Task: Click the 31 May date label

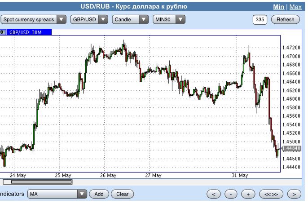Action: tap(240, 175)
